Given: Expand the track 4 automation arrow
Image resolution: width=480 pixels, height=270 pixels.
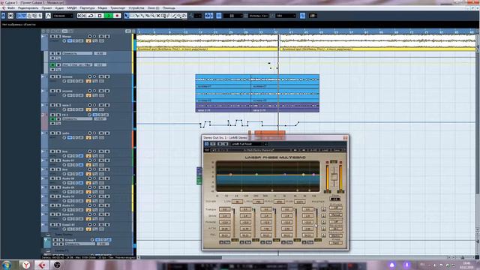Looking at the screenshot, I should point(43,105).
